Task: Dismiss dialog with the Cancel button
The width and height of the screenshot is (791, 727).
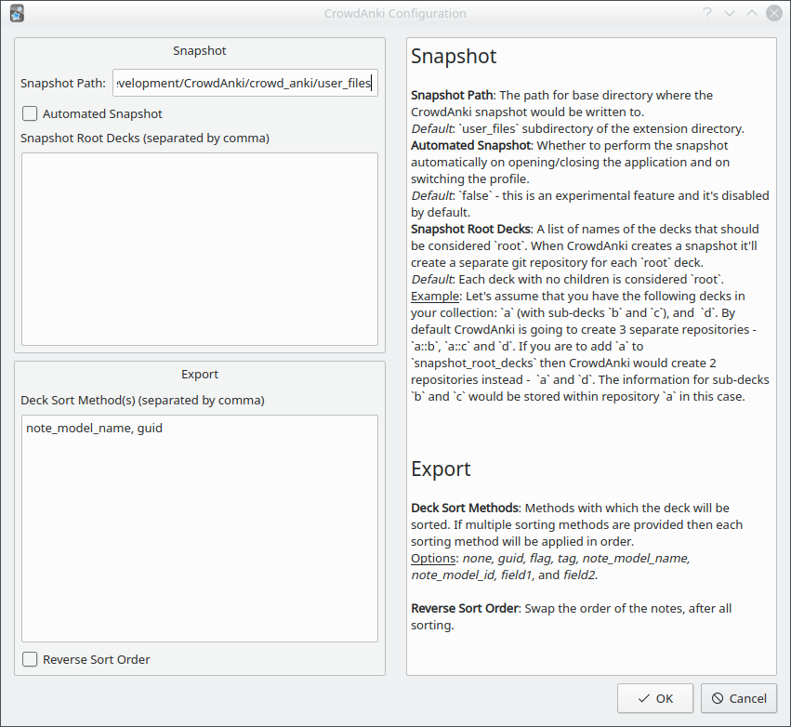Action: pyautogui.click(x=739, y=698)
